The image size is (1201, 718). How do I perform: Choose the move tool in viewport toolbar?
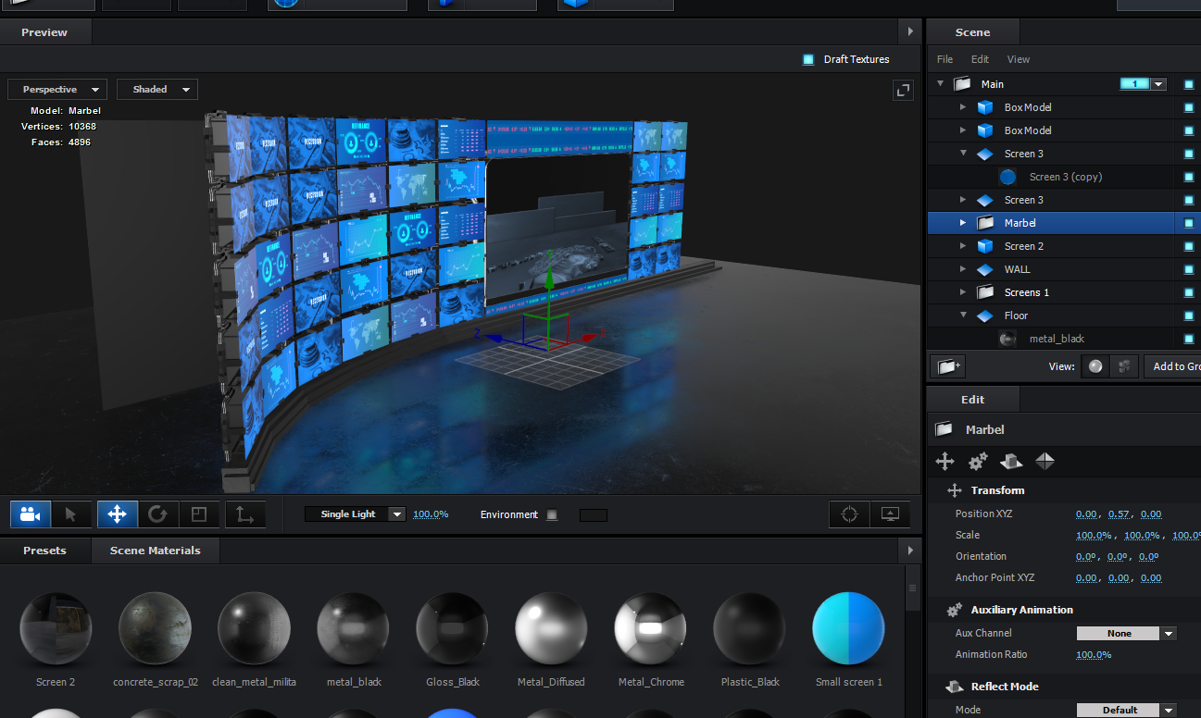(117, 514)
